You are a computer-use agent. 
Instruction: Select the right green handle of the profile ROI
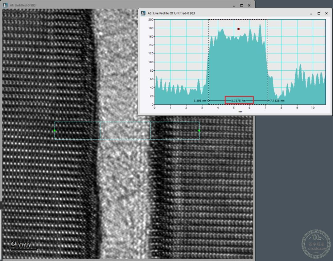199,131
